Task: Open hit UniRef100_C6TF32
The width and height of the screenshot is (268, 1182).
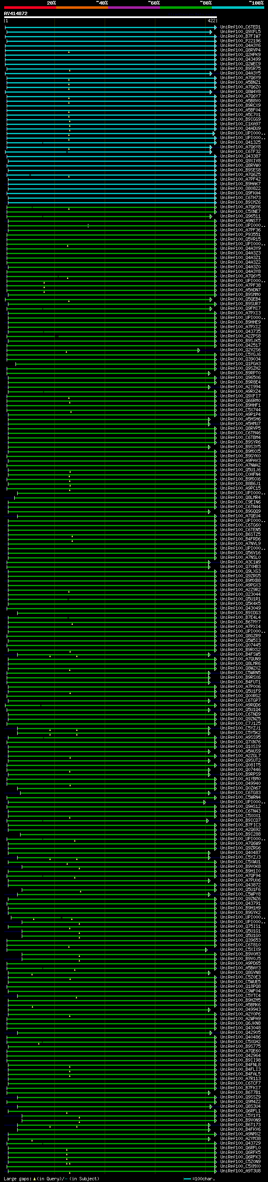Action: click(x=240, y=151)
